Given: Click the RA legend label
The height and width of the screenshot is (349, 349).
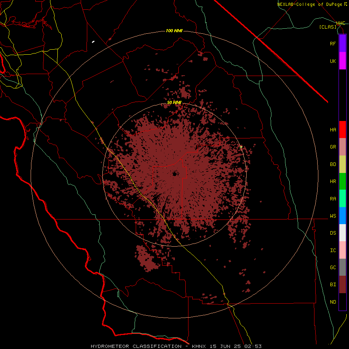Looking at the screenshot, I should (333, 199).
